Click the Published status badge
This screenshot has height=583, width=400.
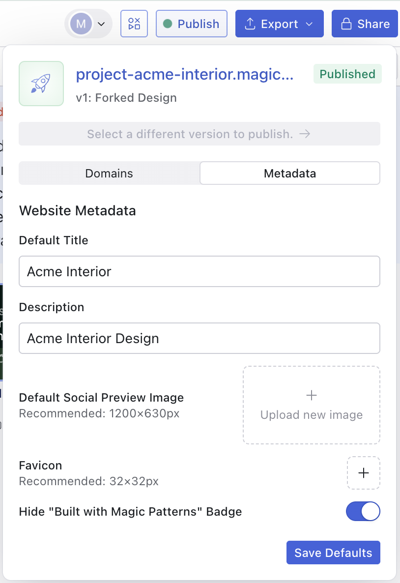[x=347, y=74]
